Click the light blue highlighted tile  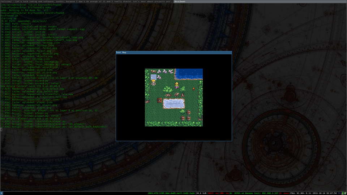click(154, 77)
